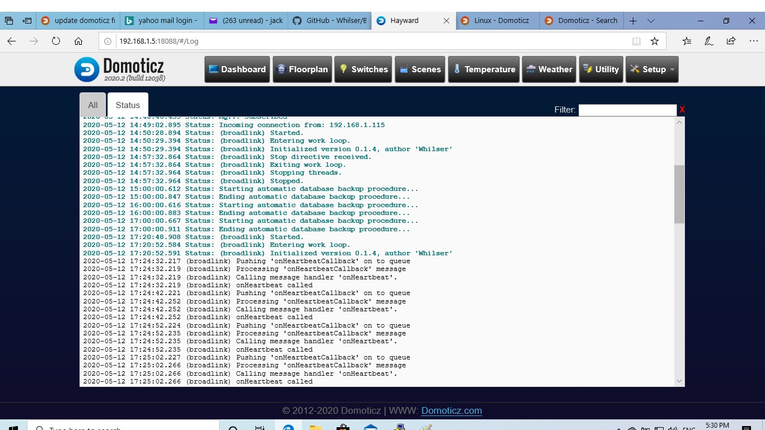Show site information icon in address bar

click(108, 41)
